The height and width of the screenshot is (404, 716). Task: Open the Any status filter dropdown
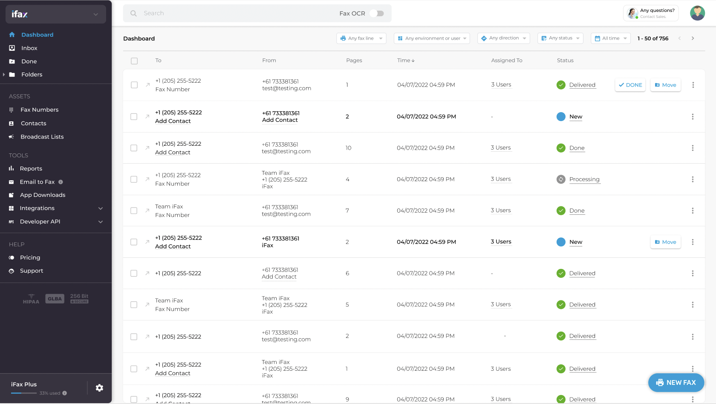pyautogui.click(x=560, y=38)
